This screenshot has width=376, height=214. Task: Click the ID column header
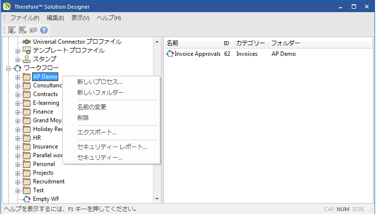pos(226,43)
